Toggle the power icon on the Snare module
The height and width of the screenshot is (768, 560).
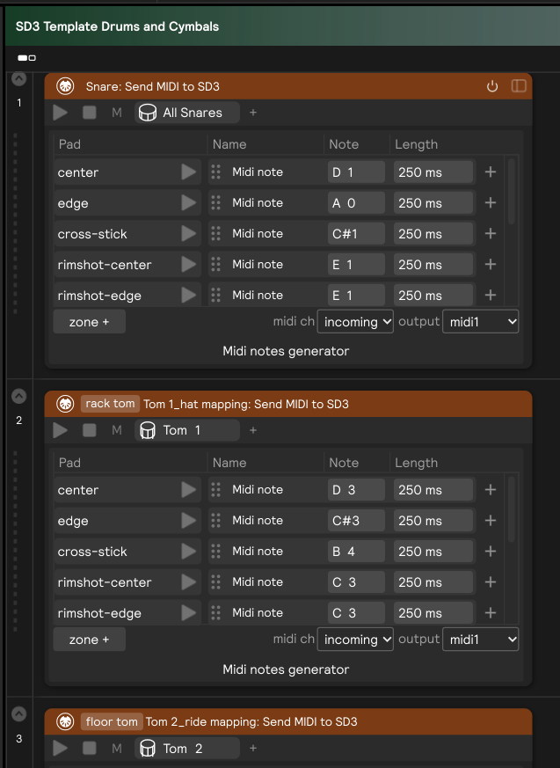[x=492, y=86]
